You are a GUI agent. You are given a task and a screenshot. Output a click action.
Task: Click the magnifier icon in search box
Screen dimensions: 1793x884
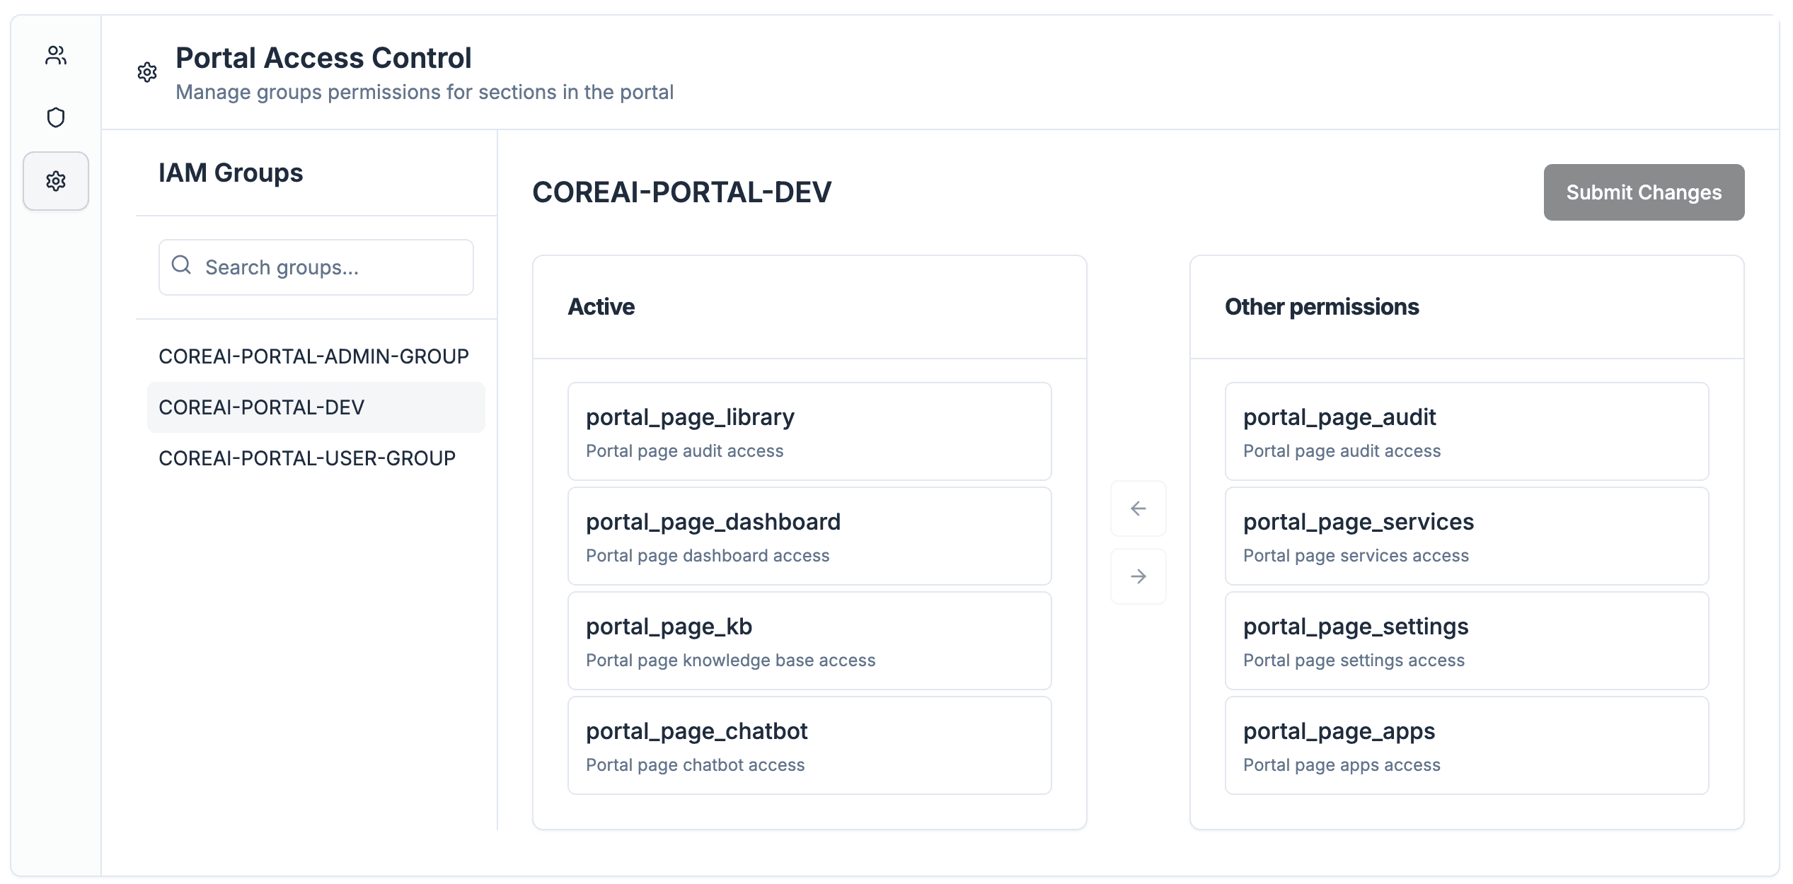(182, 265)
